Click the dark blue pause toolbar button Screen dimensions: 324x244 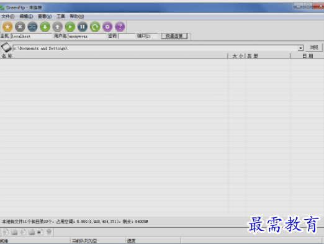[83, 27]
